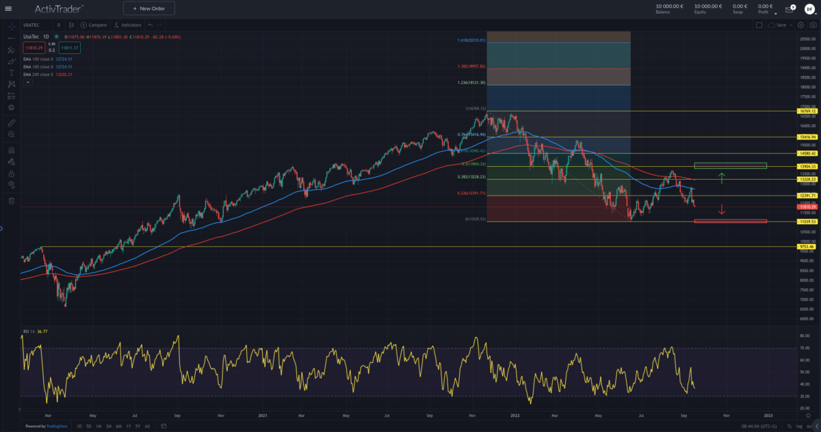
Task: Take a chart snapshot with camera icon
Action: pos(812,25)
